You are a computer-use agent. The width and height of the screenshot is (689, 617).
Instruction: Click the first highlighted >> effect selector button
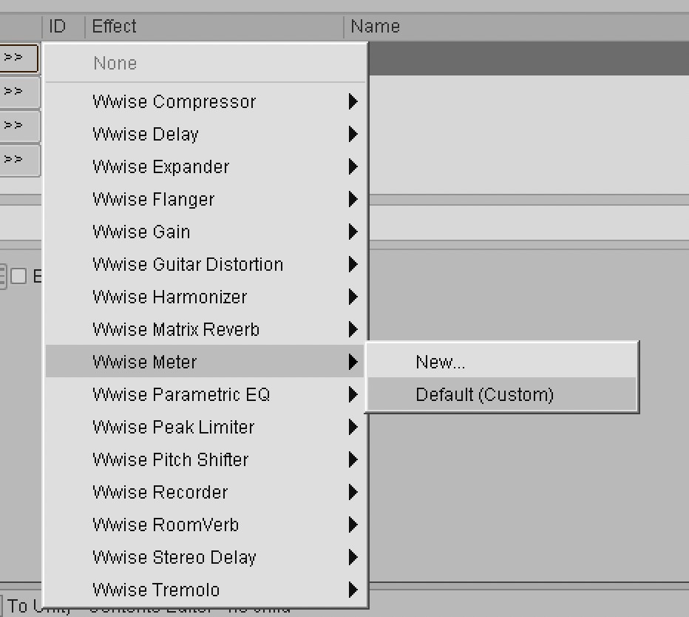(x=18, y=58)
